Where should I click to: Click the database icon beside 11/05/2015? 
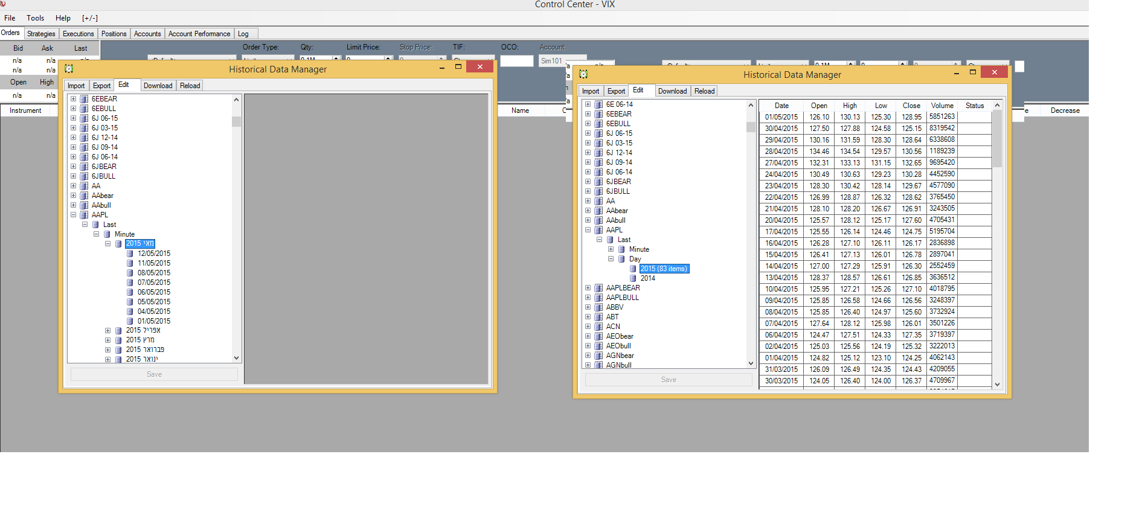tap(130, 263)
